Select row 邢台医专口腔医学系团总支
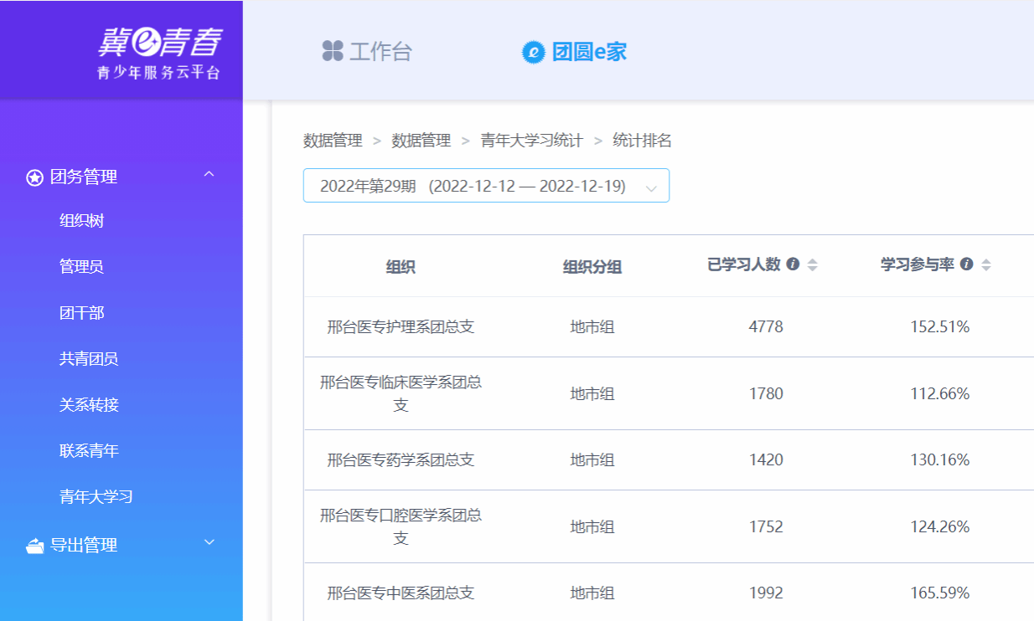 tap(669, 527)
